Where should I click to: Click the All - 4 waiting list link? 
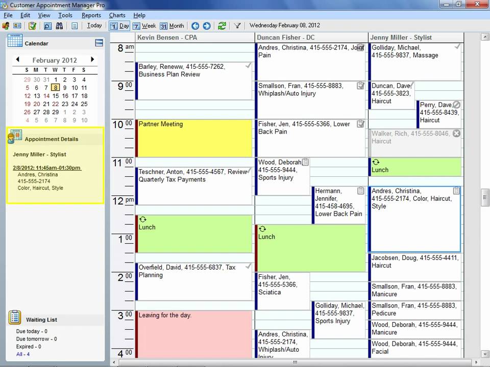coord(23,354)
